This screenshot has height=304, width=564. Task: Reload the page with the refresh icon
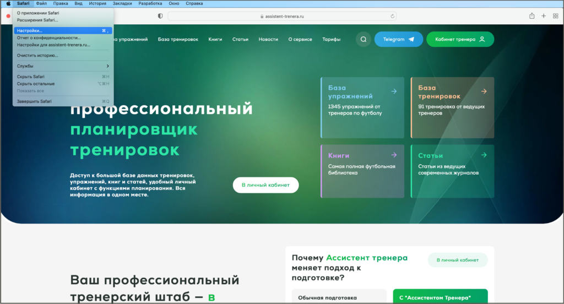tap(392, 16)
